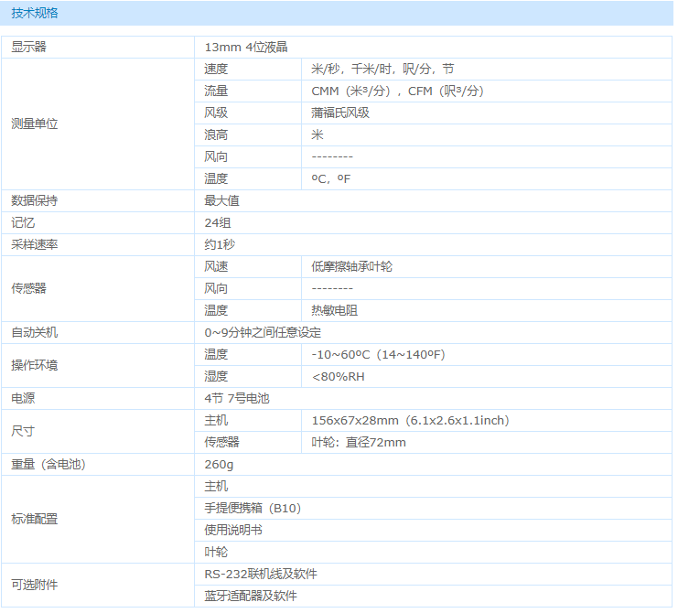Screen dimensions: 678x613
Task: Click the 13mm 4位液晶 display value
Action: (x=246, y=47)
